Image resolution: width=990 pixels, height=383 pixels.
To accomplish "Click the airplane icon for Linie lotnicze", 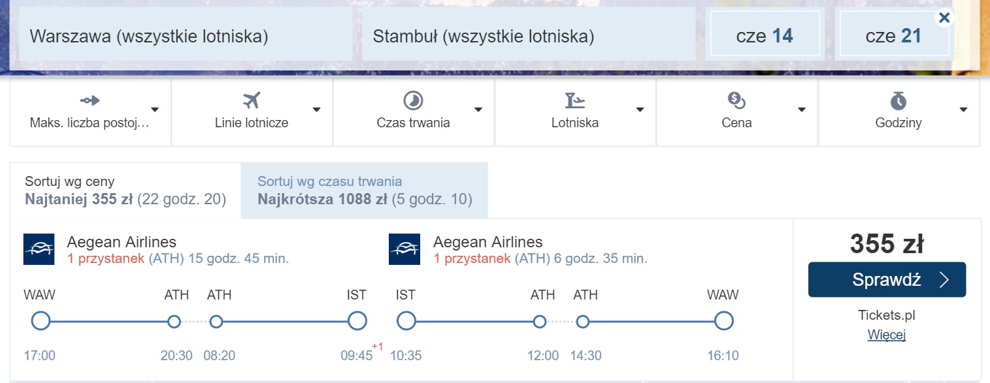I will 252,100.
